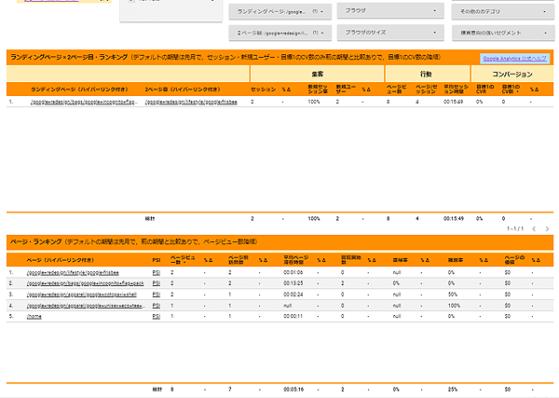Select the 00:00:11 time value
The image size is (559, 398).
(293, 317)
